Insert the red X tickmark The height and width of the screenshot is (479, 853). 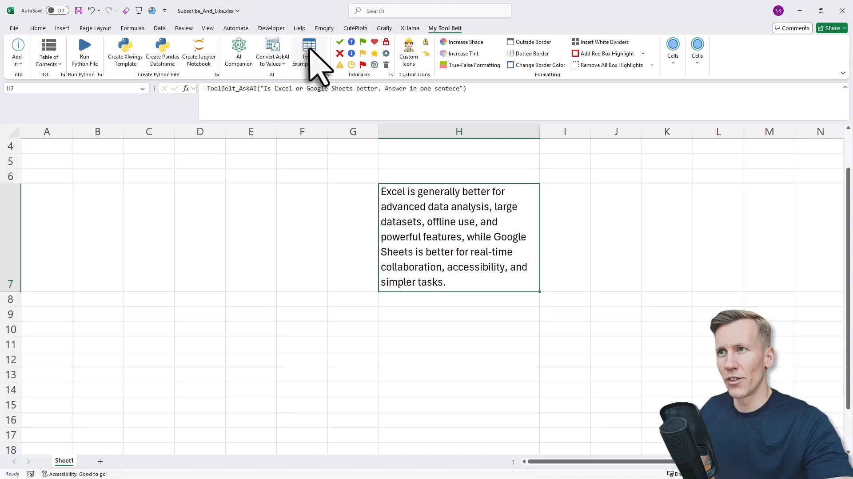(x=339, y=53)
